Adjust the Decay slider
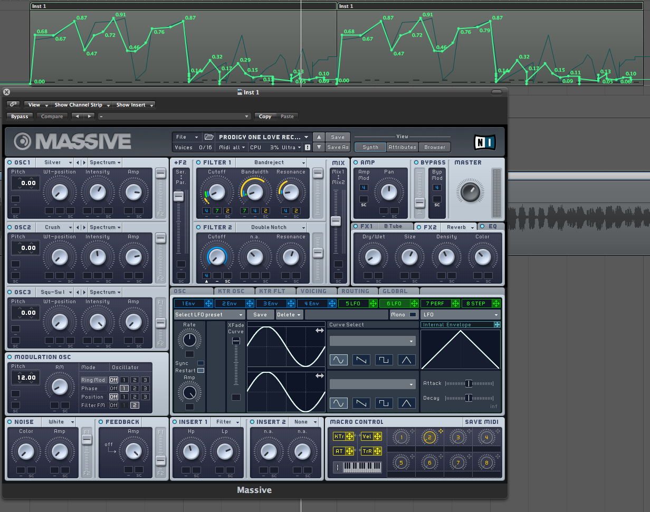 coord(469,398)
